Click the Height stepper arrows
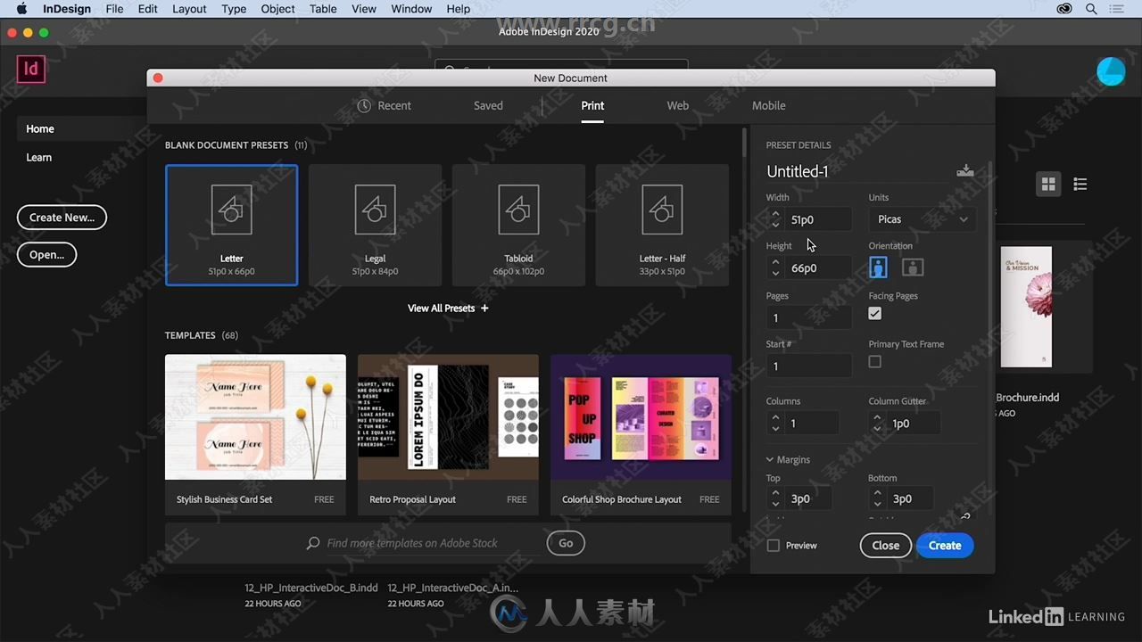The height and width of the screenshot is (642, 1142). tap(775, 267)
